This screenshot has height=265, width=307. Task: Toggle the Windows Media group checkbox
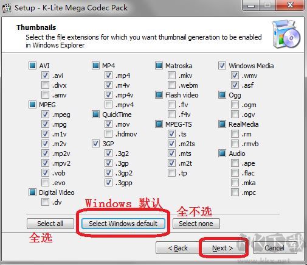pyautogui.click(x=222, y=66)
